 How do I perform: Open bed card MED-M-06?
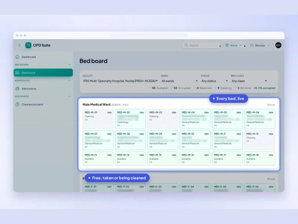click(x=260, y=119)
